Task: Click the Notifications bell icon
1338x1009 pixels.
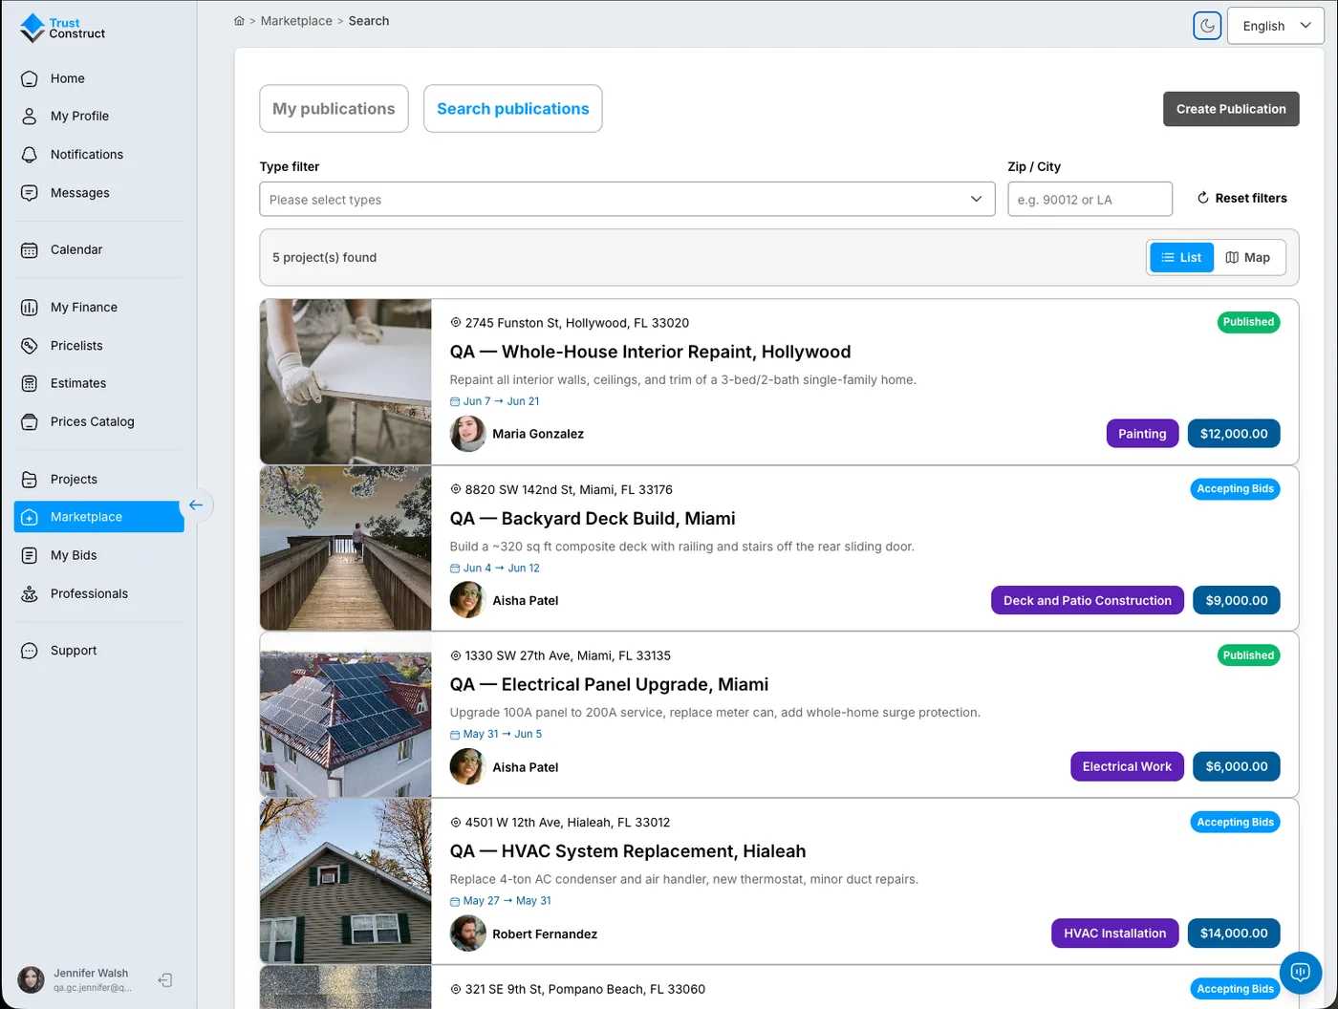Action: [x=30, y=154]
